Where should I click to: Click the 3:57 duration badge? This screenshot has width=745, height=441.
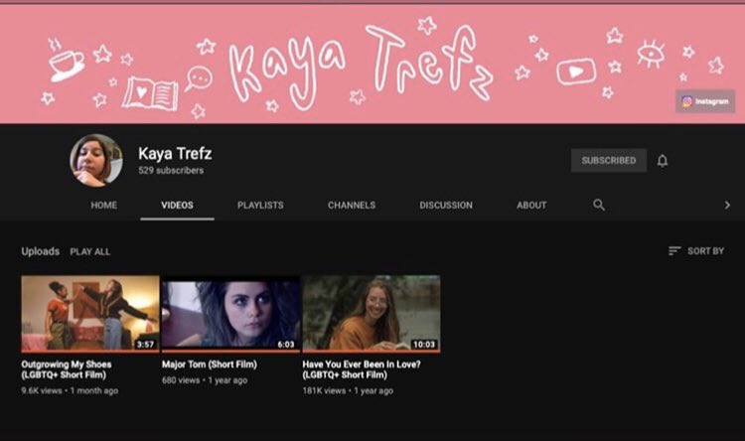pos(145,345)
